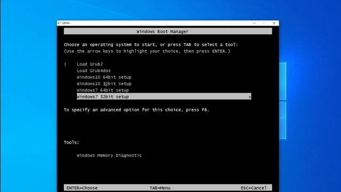Viewport: 341px width, 192px height.
Task: Click highlighted Windows7 32bit setup entry
Action: click(164, 97)
